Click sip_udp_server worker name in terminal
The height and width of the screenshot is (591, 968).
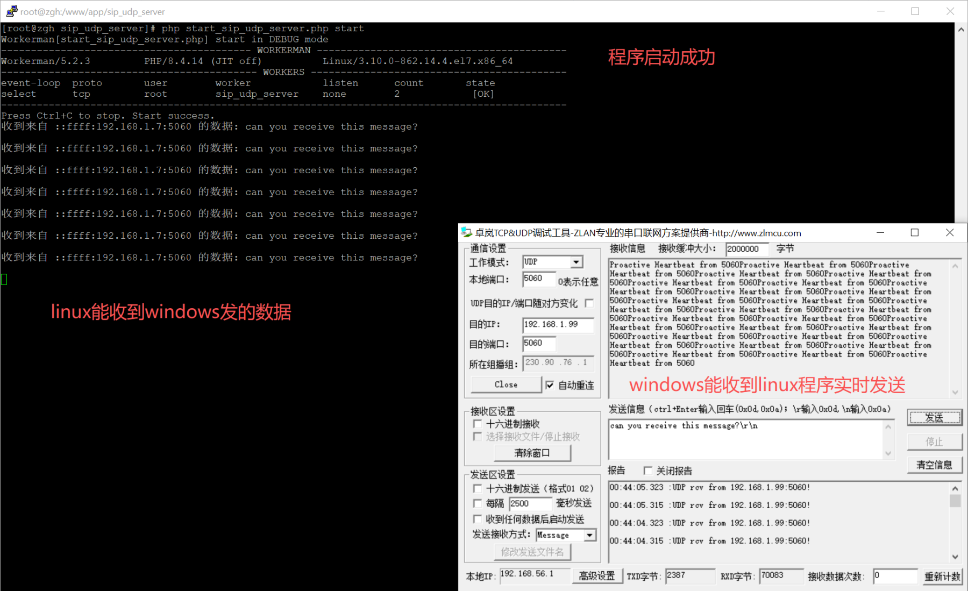(x=257, y=94)
